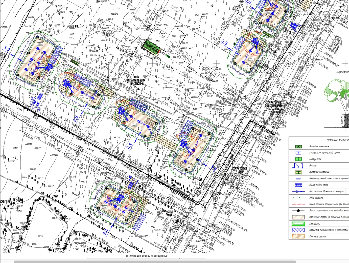Click the 'Контрольно-пропускной пункт' legend text

pos(324,153)
